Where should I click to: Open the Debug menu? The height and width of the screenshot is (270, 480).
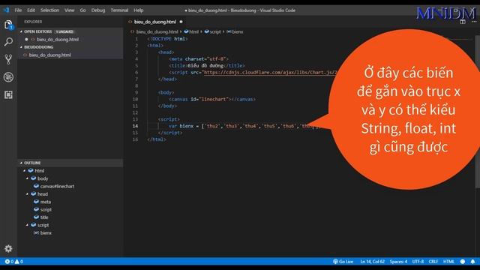pyautogui.click(x=98, y=10)
